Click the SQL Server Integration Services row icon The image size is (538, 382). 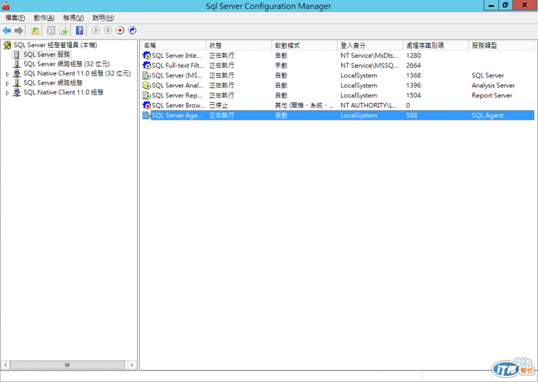pyautogui.click(x=147, y=55)
